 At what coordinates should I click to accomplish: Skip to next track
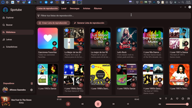pos(113,104)
